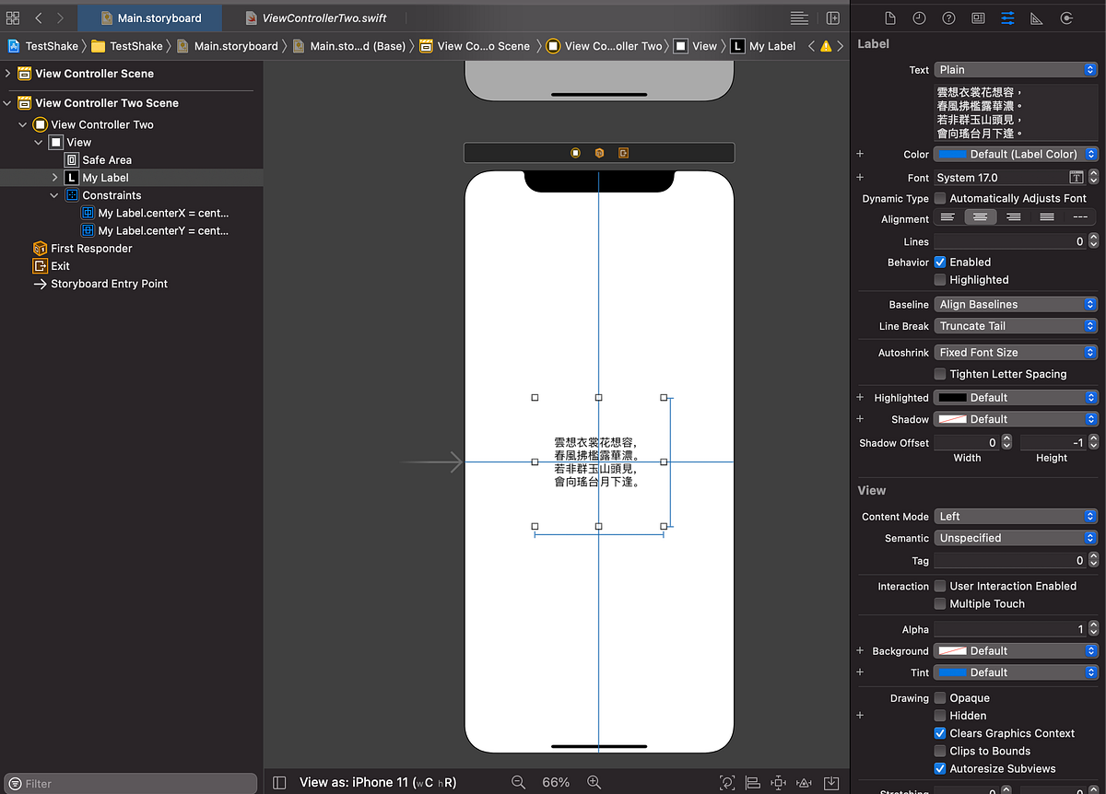1106x794 pixels.
Task: Open the Add New Constraints icon
Action: click(778, 782)
